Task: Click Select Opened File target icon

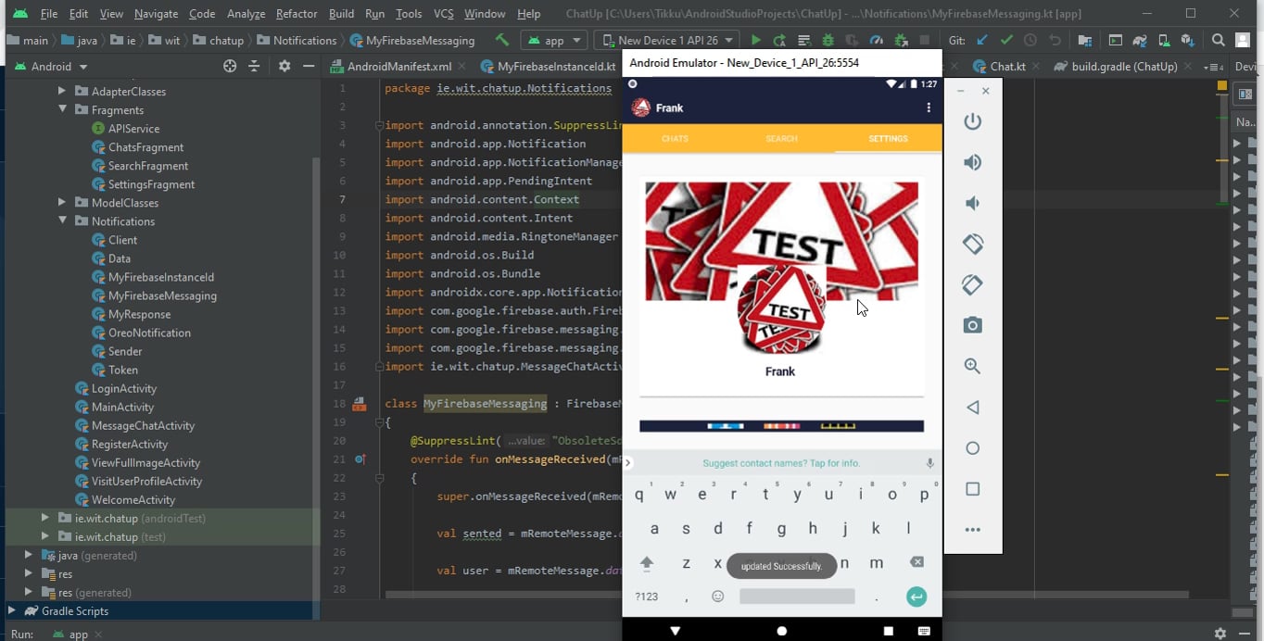Action: (230, 66)
